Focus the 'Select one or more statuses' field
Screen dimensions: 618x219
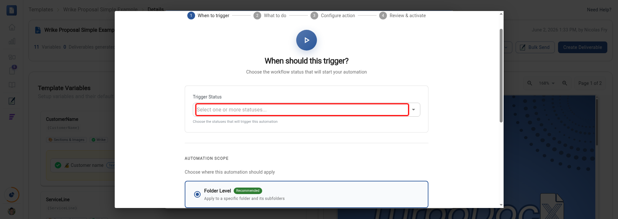coord(302,109)
